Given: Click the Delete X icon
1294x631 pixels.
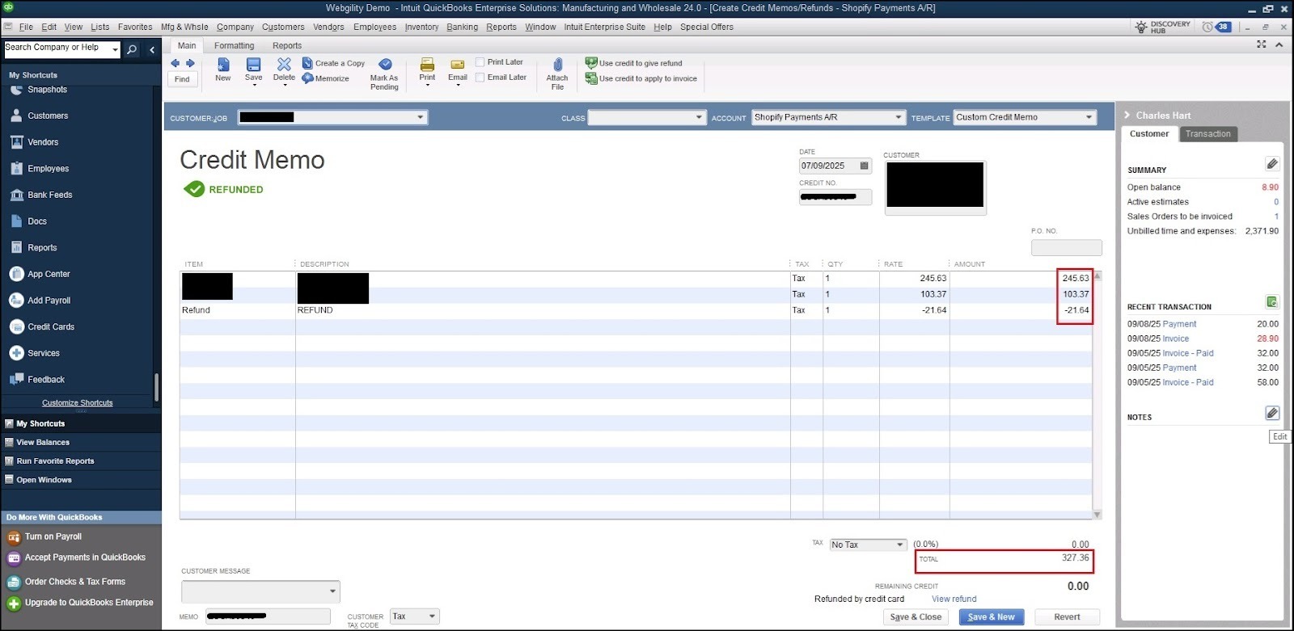Looking at the screenshot, I should (284, 64).
